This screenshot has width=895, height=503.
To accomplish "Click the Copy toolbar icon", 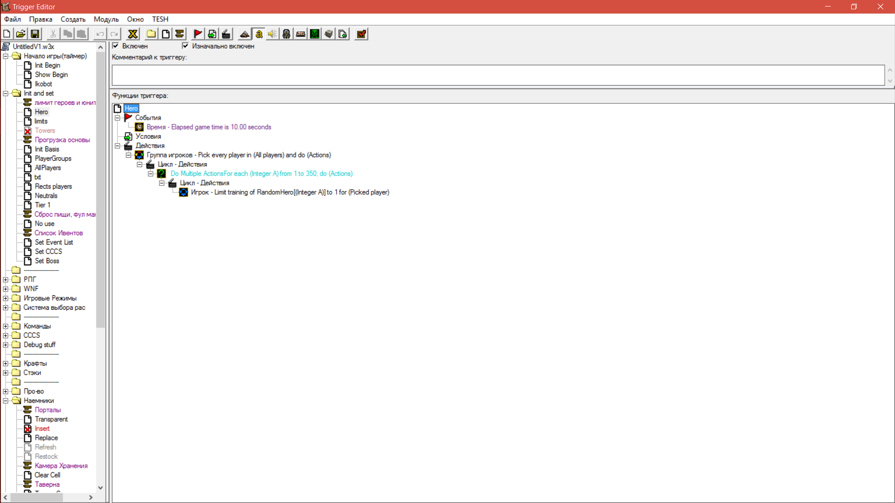I will [68, 34].
